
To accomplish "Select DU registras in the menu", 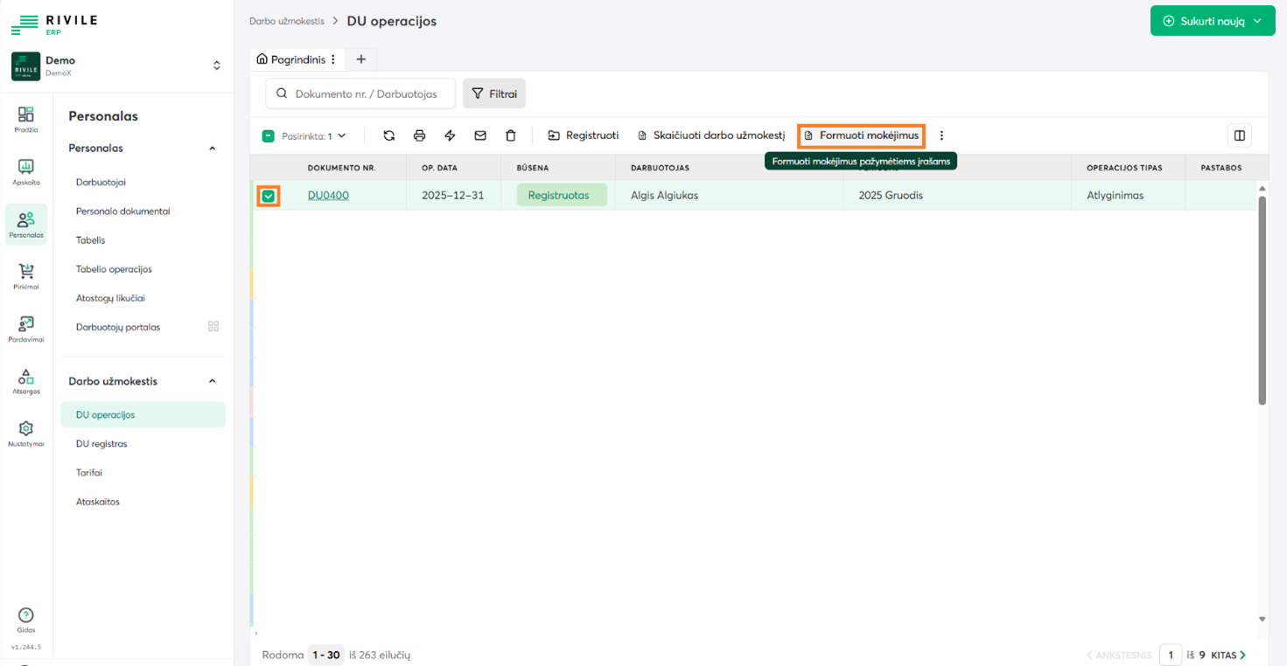I will tap(101, 444).
